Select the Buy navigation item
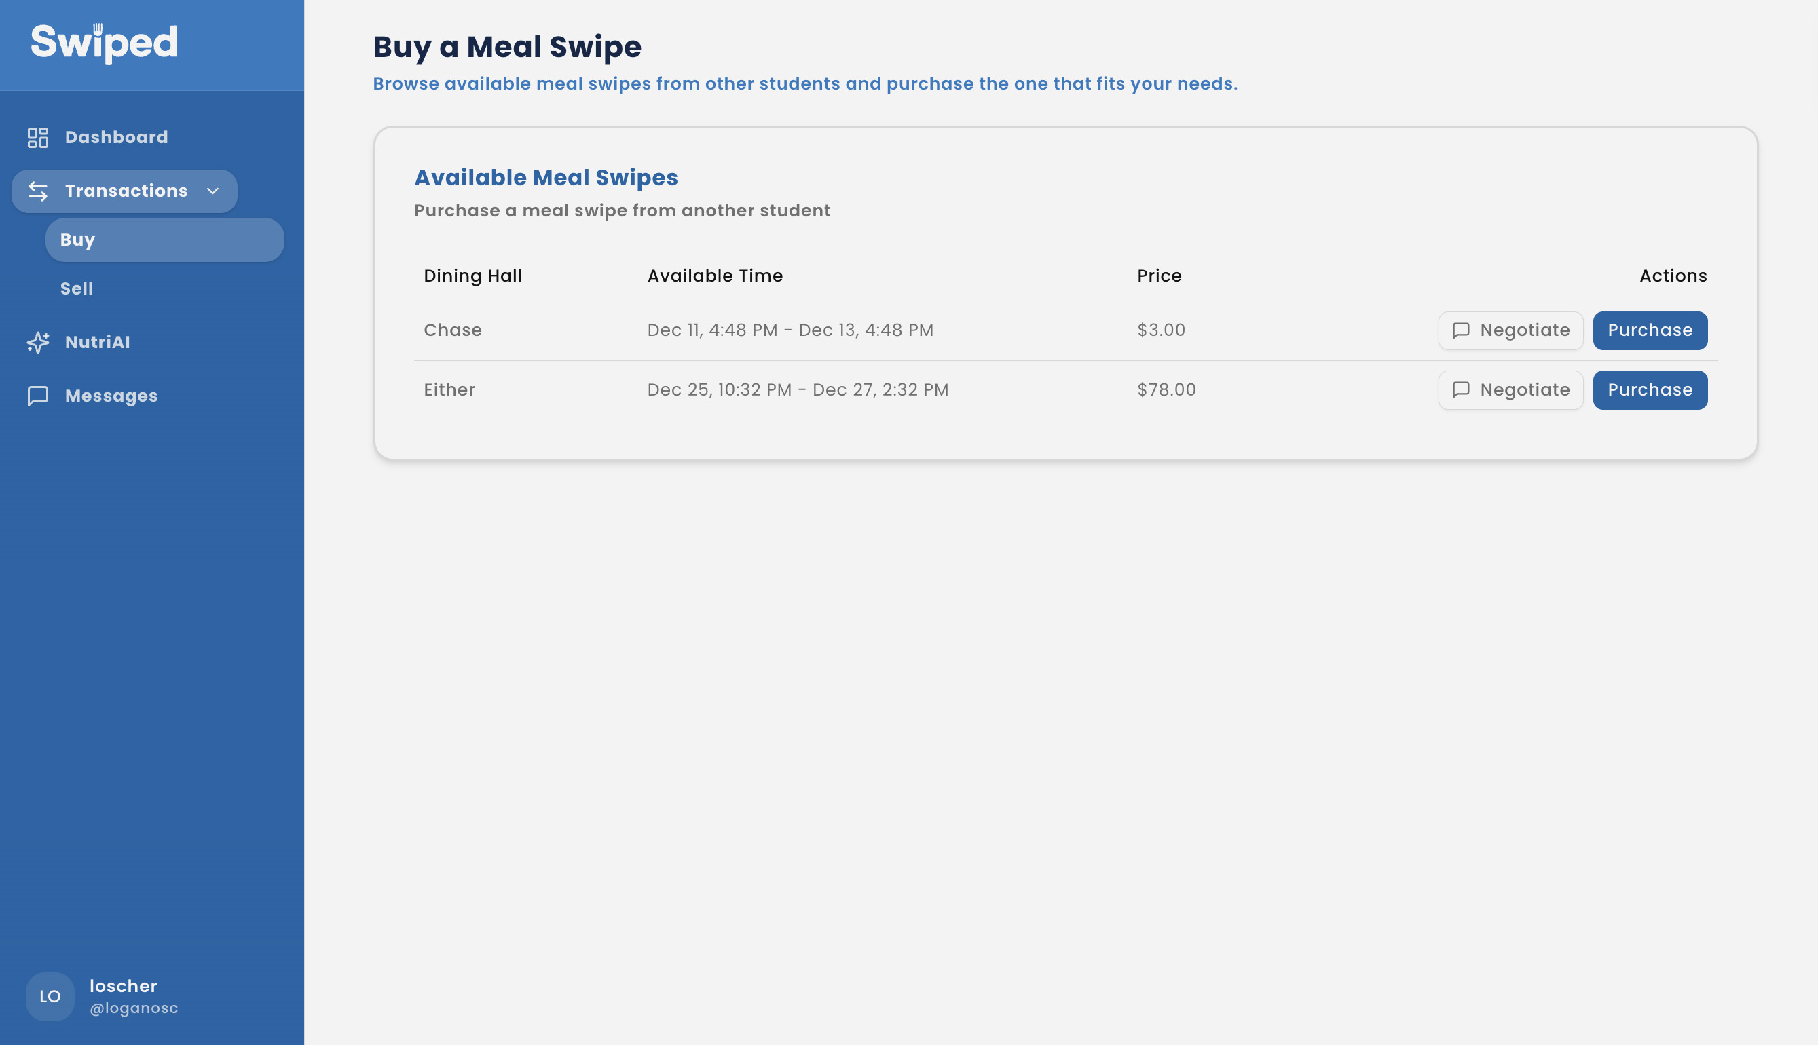This screenshot has height=1045, width=1818. pyautogui.click(x=77, y=240)
